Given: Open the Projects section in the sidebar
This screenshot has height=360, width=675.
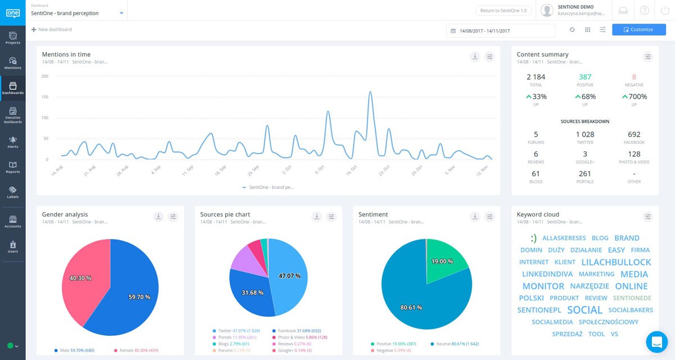Looking at the screenshot, I should click(12, 38).
